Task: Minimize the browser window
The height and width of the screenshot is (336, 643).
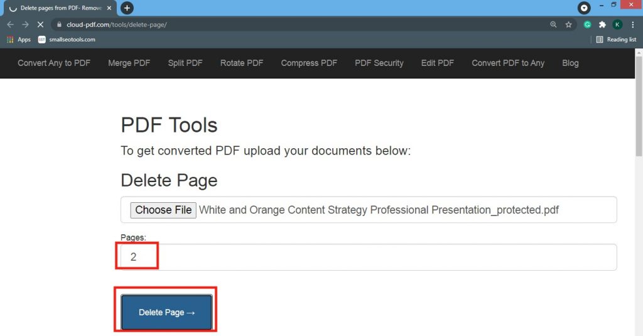Action: coord(601,5)
